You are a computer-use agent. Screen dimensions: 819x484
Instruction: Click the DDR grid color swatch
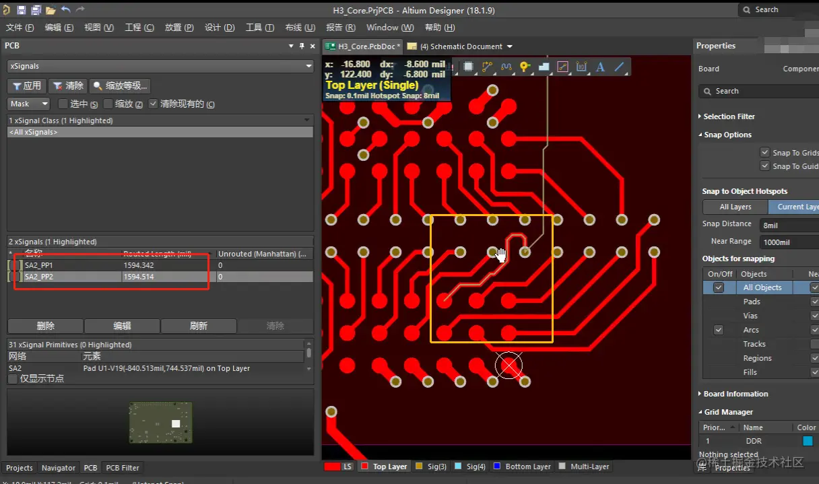808,441
